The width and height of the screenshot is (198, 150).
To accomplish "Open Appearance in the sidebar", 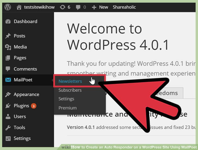I will click(x=26, y=94).
